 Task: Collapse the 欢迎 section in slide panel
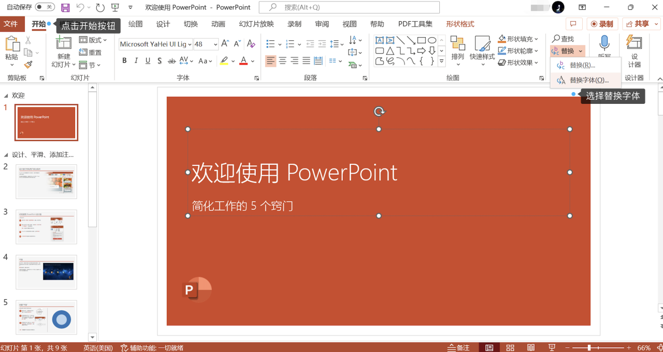click(6, 96)
